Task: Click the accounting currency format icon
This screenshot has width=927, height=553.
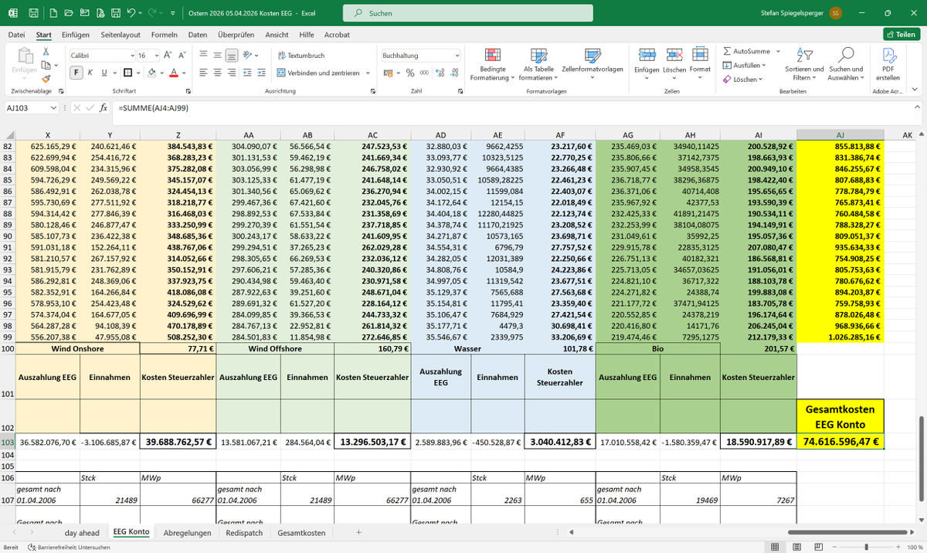Action: click(389, 73)
